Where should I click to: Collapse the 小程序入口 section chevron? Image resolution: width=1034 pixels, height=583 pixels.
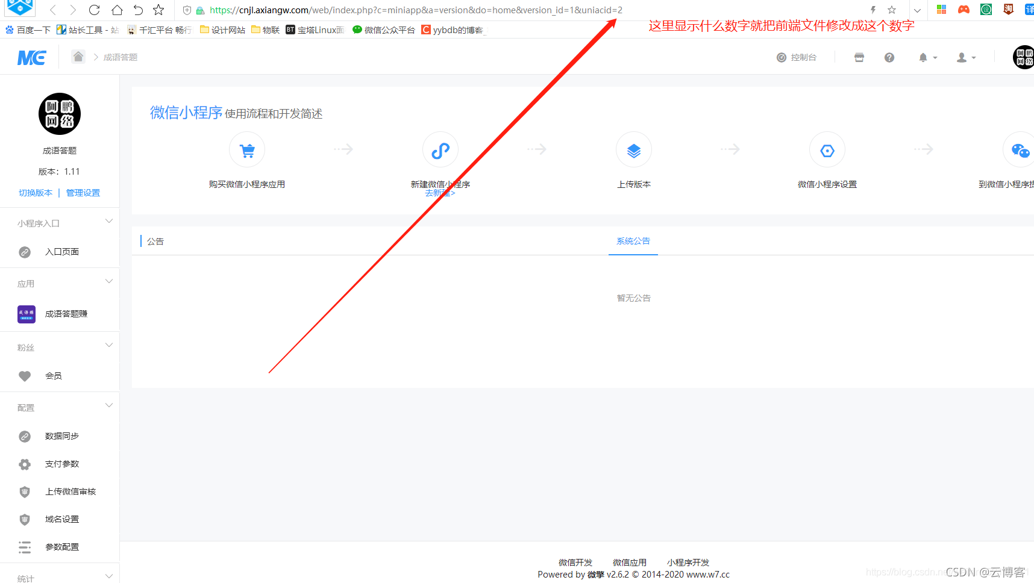[109, 220]
